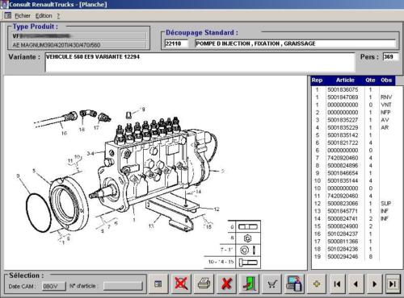Open the ? help menu
The height and width of the screenshot is (298, 404).
tap(58, 16)
